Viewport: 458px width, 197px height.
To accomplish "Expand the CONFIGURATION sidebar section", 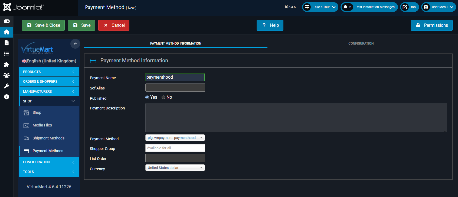I will point(49,162).
